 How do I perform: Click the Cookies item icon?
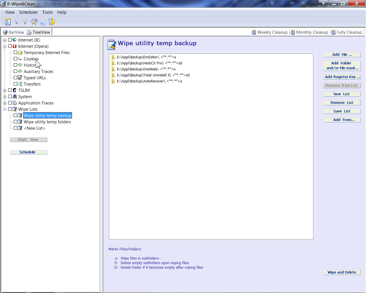point(20,59)
